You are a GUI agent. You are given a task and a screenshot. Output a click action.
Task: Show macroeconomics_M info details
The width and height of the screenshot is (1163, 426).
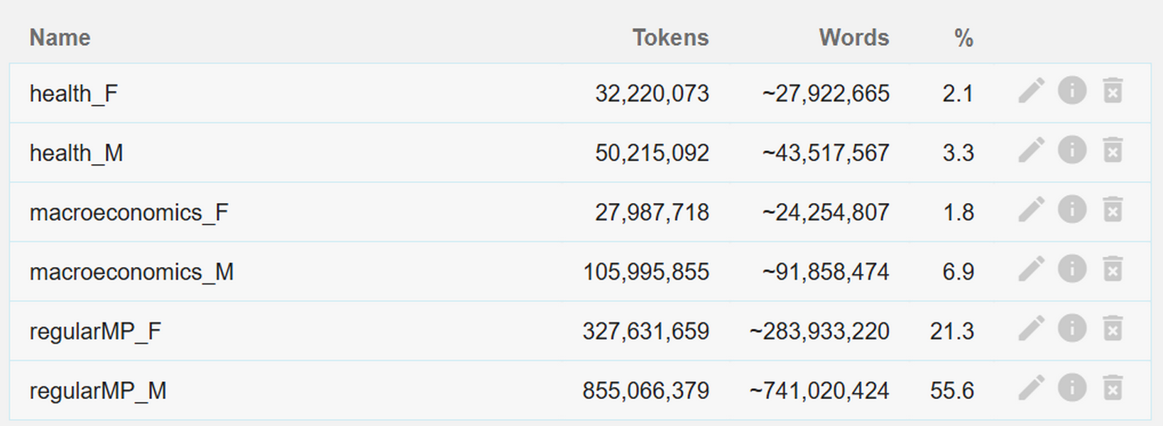[1072, 270]
